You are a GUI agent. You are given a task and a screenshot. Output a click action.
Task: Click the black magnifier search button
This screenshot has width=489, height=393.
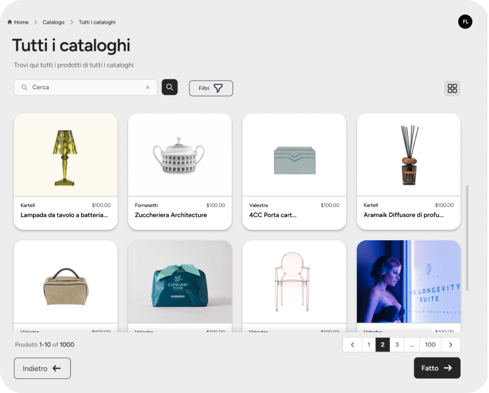point(170,87)
